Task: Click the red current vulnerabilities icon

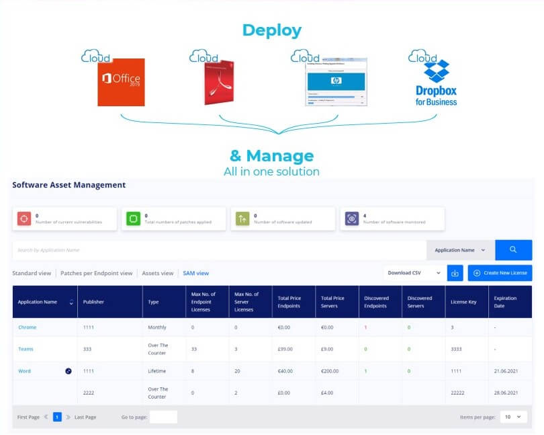Action: (24, 219)
